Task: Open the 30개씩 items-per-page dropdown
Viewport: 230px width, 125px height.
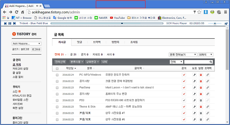Action: tap(205, 55)
